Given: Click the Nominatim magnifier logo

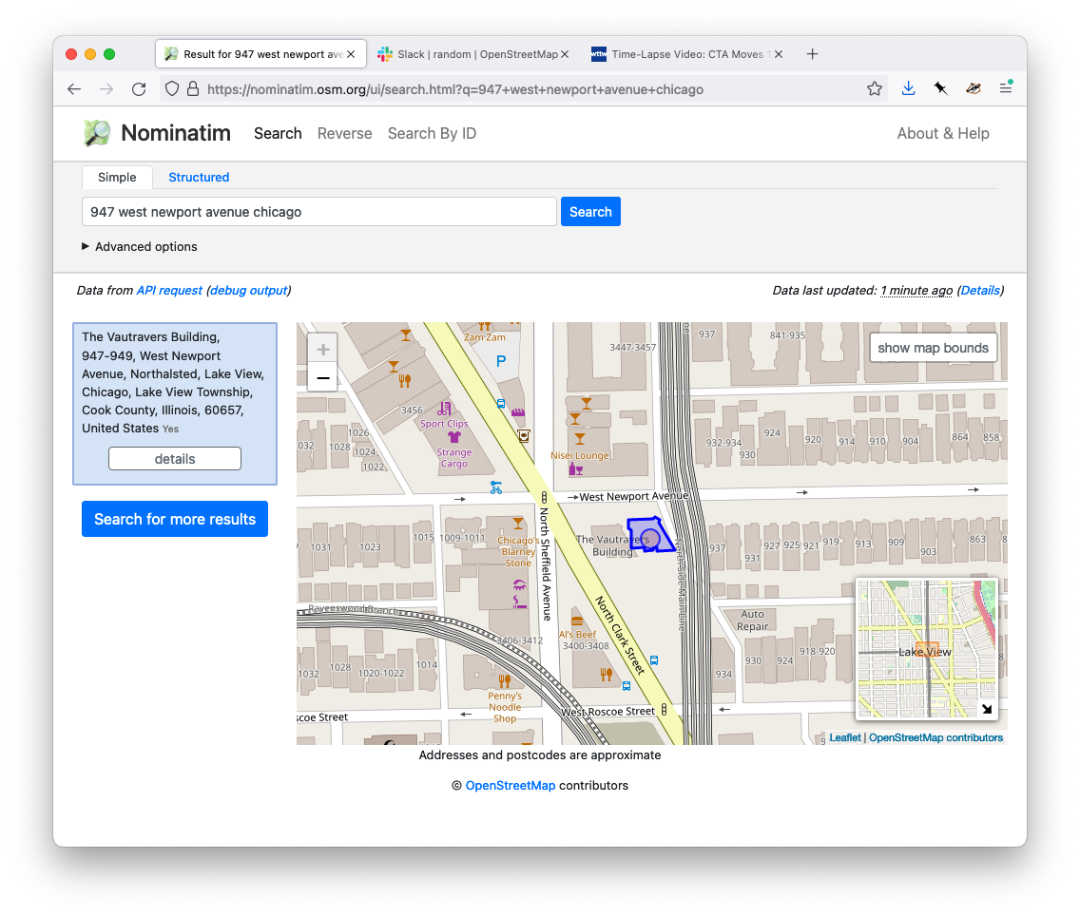Looking at the screenshot, I should point(96,133).
